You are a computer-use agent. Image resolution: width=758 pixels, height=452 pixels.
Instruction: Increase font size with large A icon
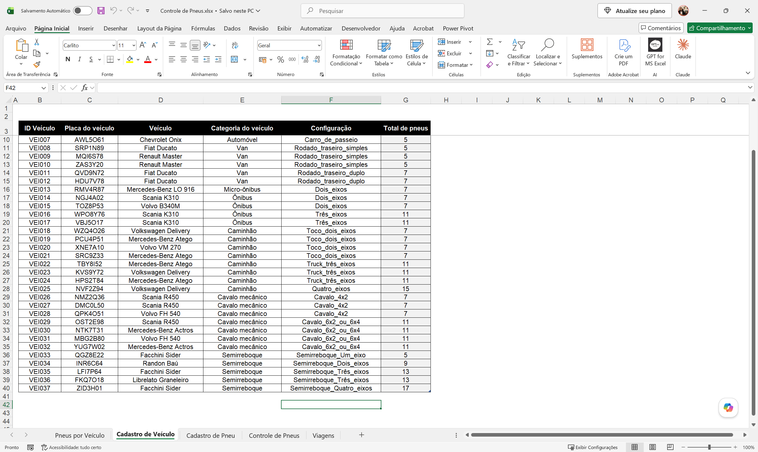(x=143, y=45)
